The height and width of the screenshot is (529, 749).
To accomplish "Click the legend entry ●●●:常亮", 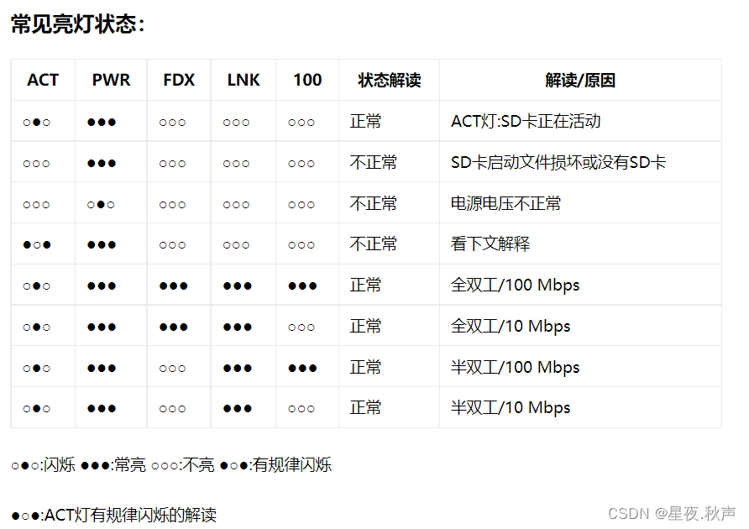I will (x=113, y=464).
